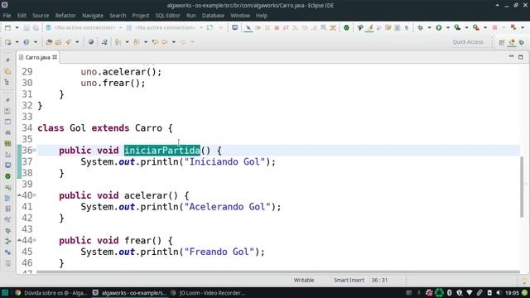Click the "Acelerando Gol" string literal
Screen dimensions: 530x298
(228, 207)
